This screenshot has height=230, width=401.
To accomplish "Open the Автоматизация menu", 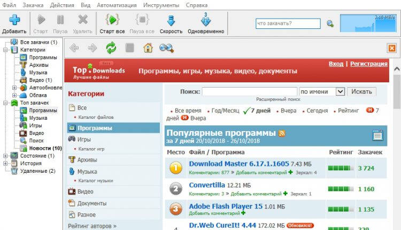I will 117,5.
